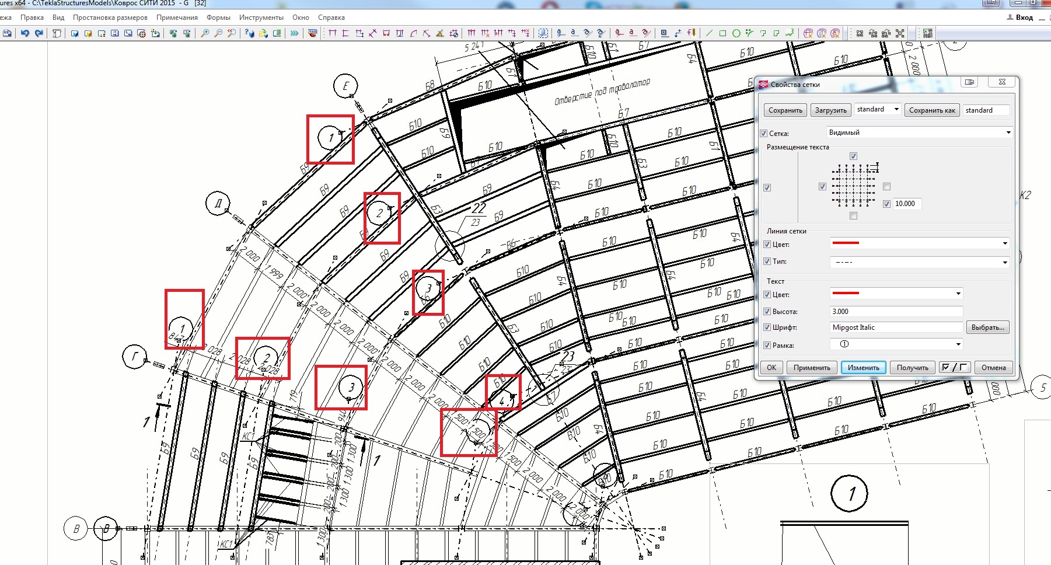Toggle the Высота checkbox
The width and height of the screenshot is (1051, 565).
coord(767,312)
